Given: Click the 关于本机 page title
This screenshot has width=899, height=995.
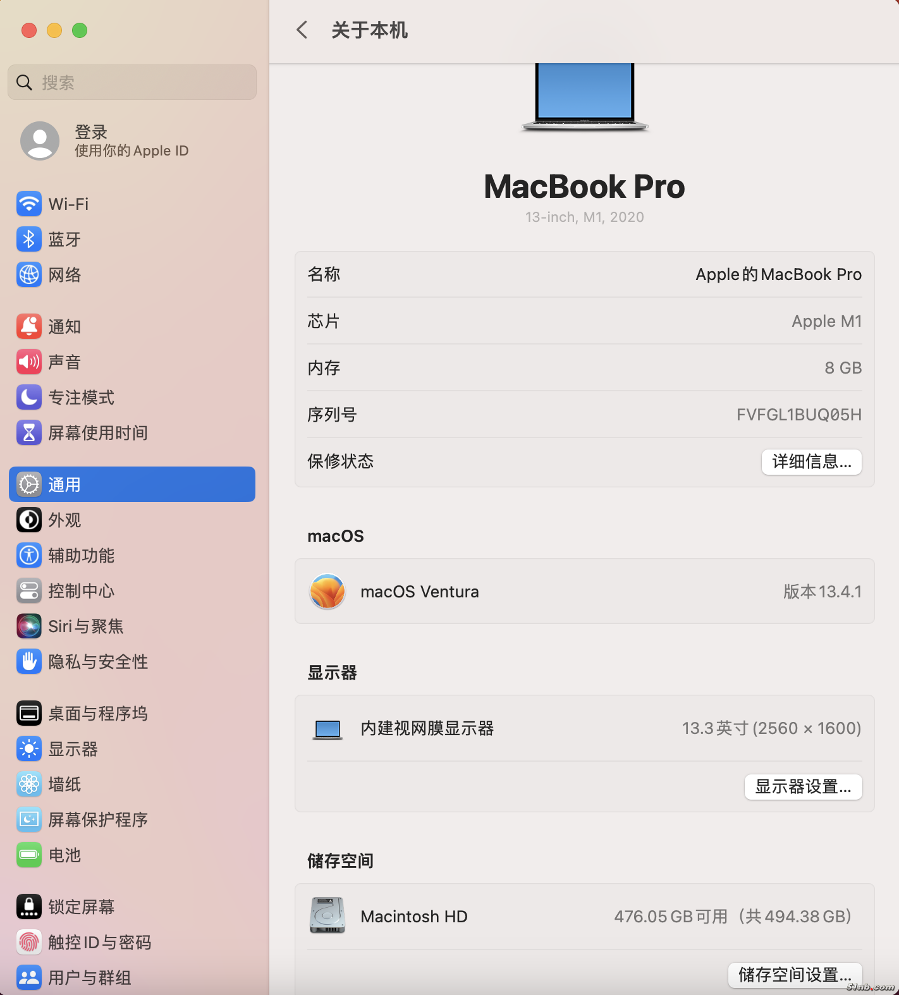Looking at the screenshot, I should (x=369, y=30).
